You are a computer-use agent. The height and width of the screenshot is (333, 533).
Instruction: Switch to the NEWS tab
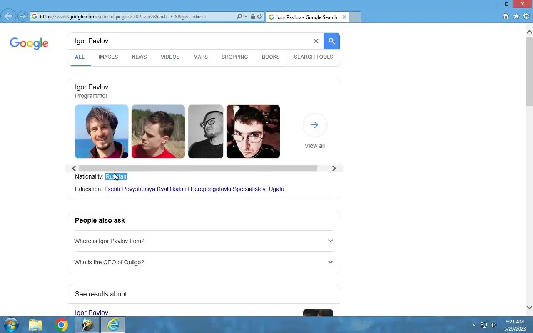point(139,57)
